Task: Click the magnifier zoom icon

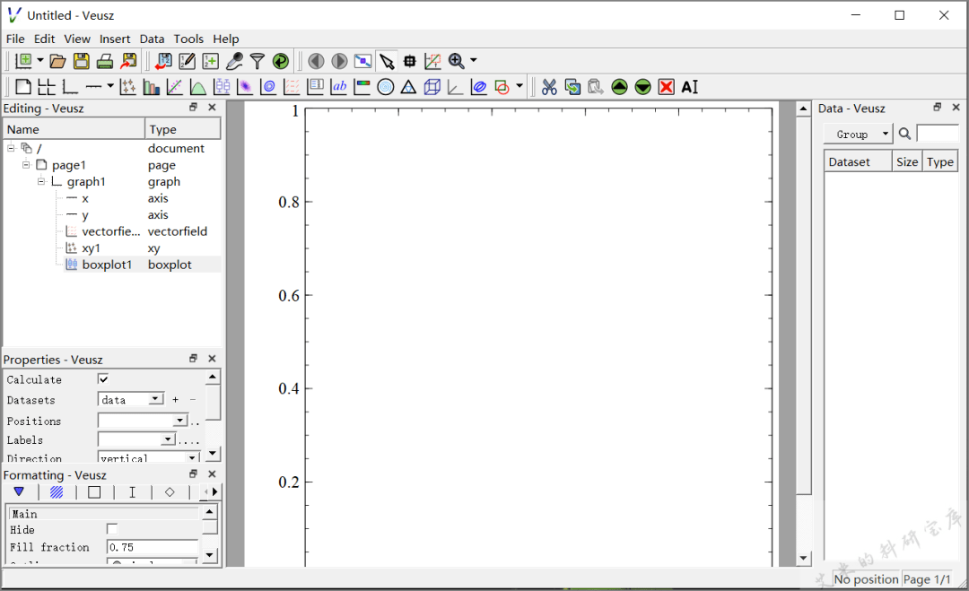Action: (456, 60)
